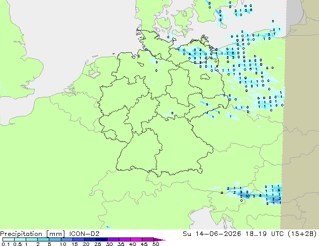Click the 10–15 mm legend color swatch
Viewport: 319px width, 246px height.
(x=66, y=239)
